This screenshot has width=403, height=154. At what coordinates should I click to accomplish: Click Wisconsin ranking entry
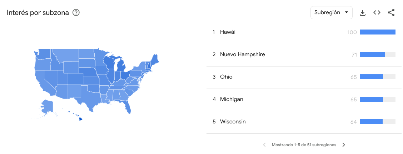[233, 122]
